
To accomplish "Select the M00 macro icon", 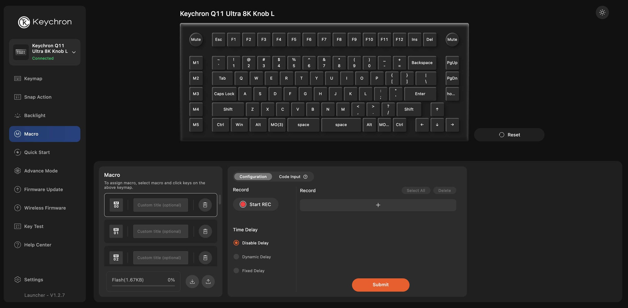I will 116,205.
